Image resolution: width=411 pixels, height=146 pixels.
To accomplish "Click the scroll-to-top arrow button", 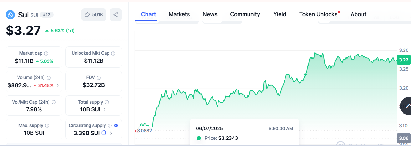I will [407, 106].
